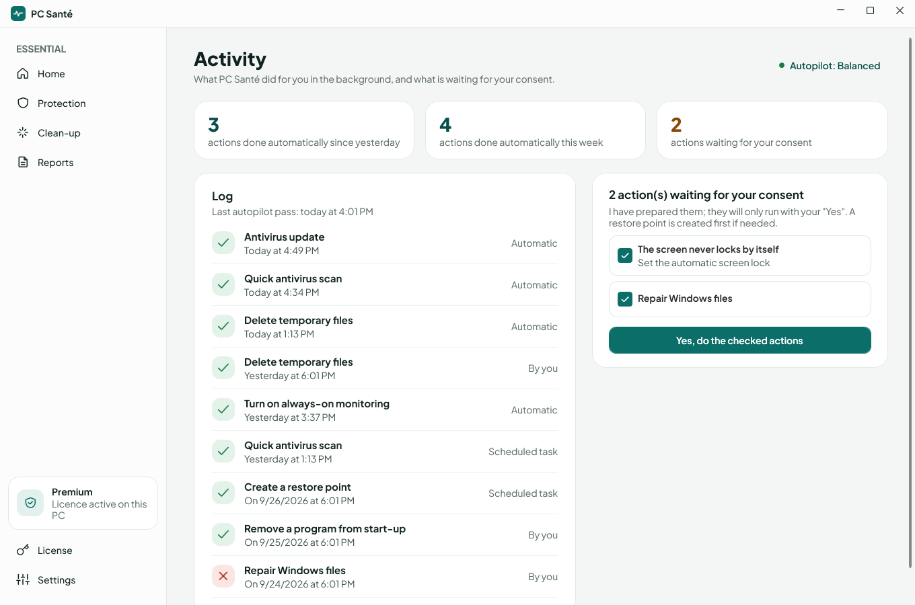Click 'Turn on always-on monitoring' entry title

[317, 403]
